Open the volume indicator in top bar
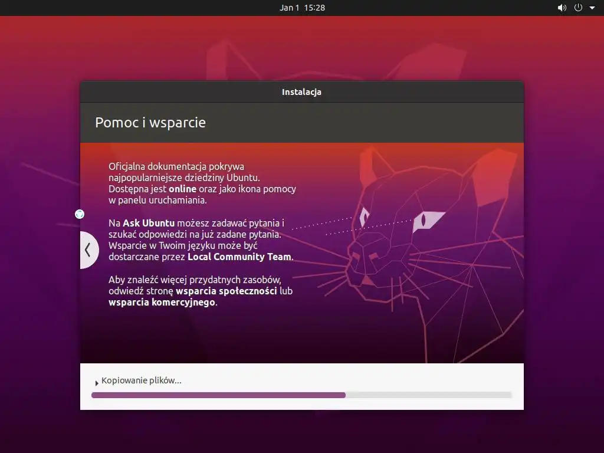 point(562,8)
